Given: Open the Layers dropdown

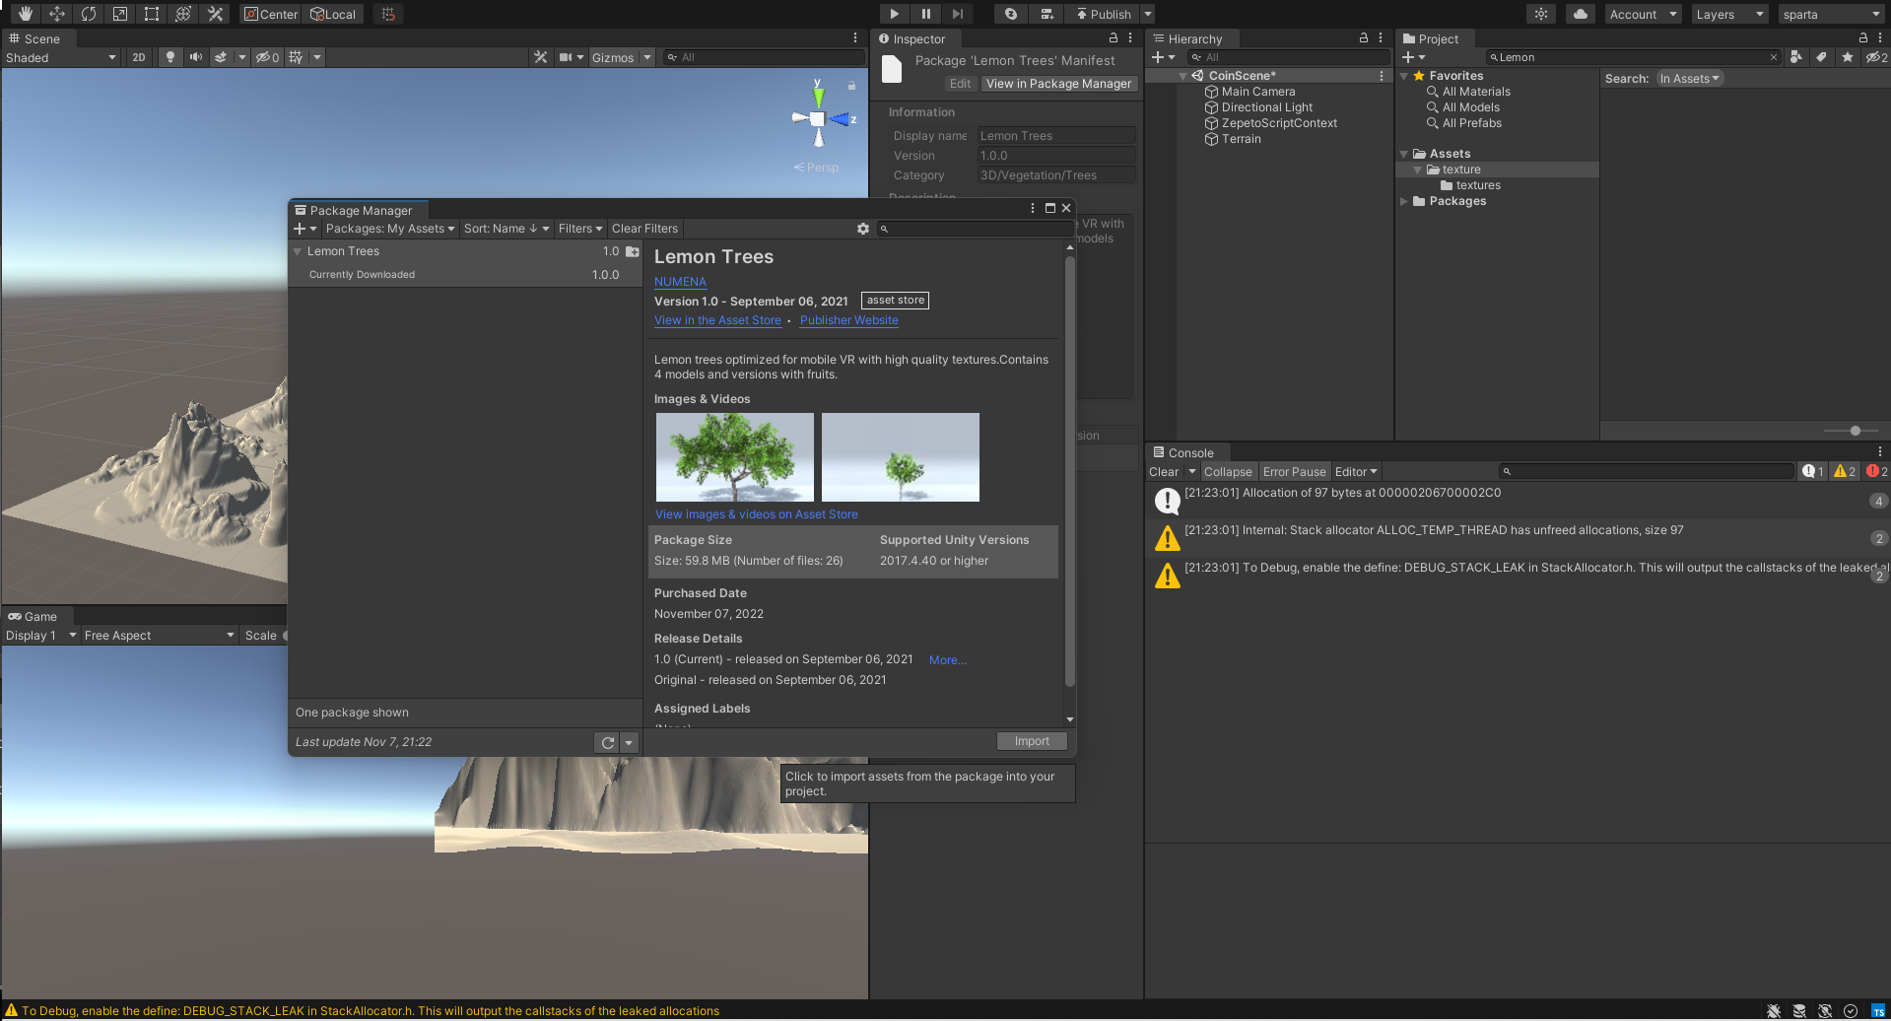Looking at the screenshot, I should pos(1729,14).
